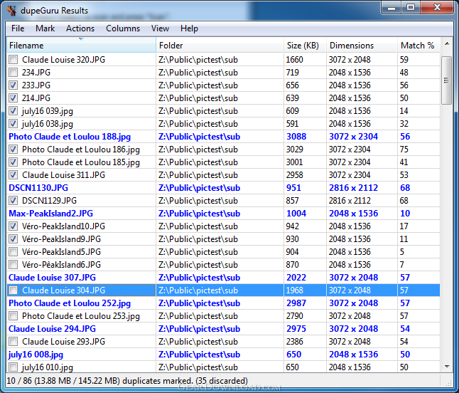Check the box for Claude Louise 304.JPG

pyautogui.click(x=13, y=290)
